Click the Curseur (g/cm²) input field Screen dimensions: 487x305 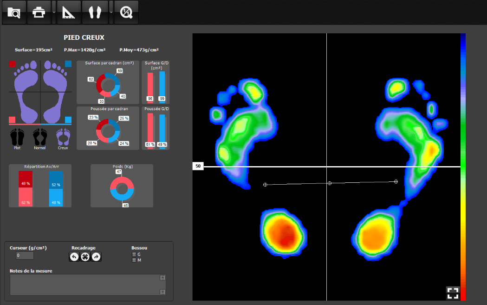click(x=25, y=255)
